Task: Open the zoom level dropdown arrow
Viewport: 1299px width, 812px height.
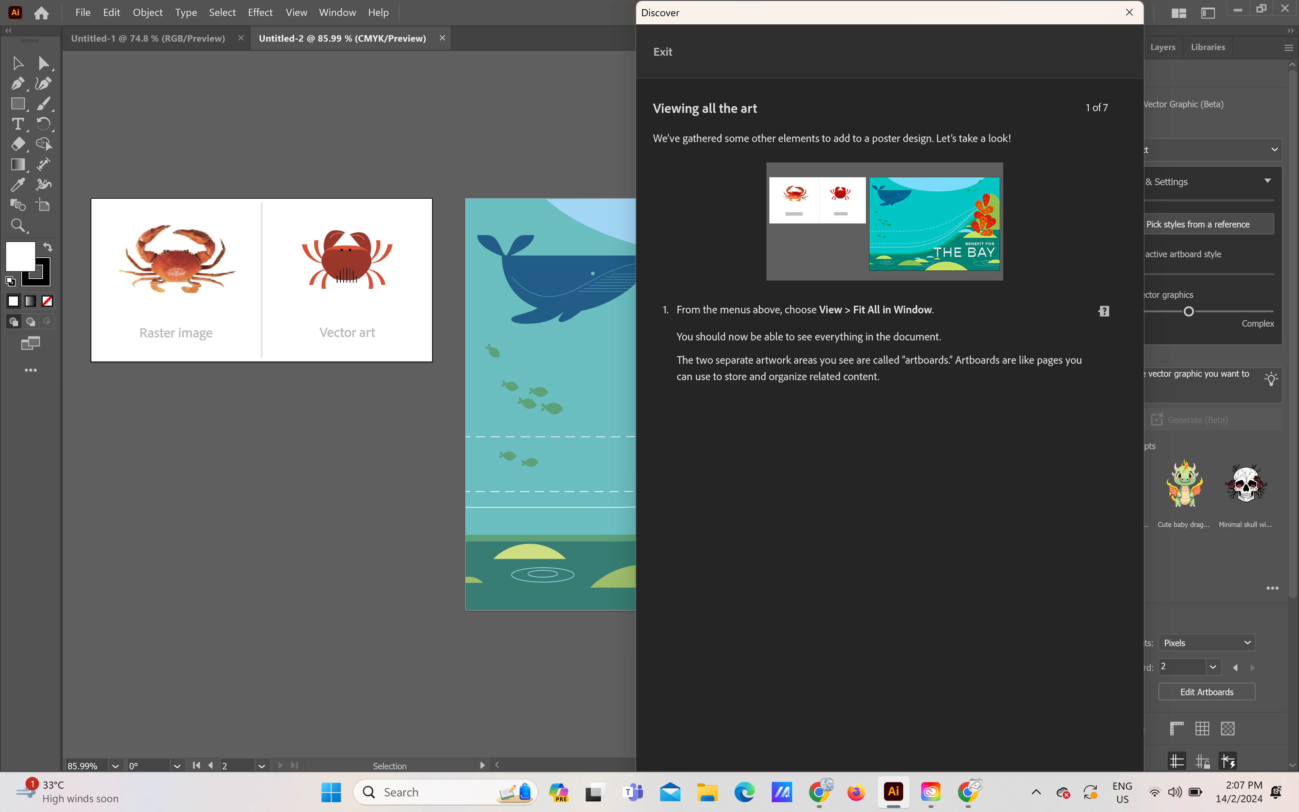Action: (115, 766)
